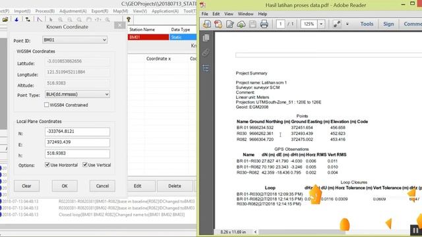Click the Station Name column header
This screenshot has width=422, height=237.
(142, 30)
